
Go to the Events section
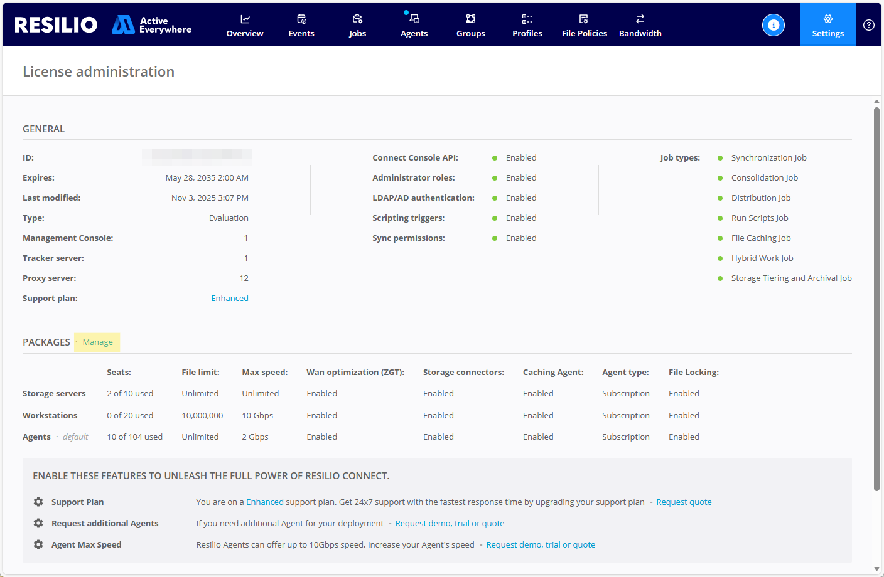pos(301,26)
